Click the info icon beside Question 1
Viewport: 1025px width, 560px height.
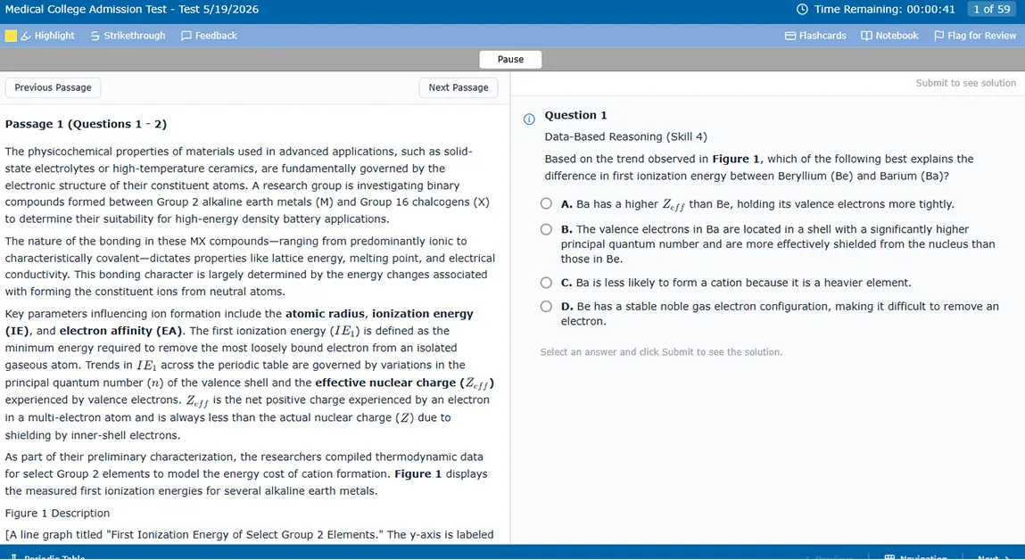(x=529, y=119)
